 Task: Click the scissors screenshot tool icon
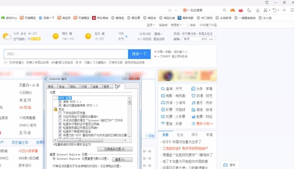[x=265, y=10]
